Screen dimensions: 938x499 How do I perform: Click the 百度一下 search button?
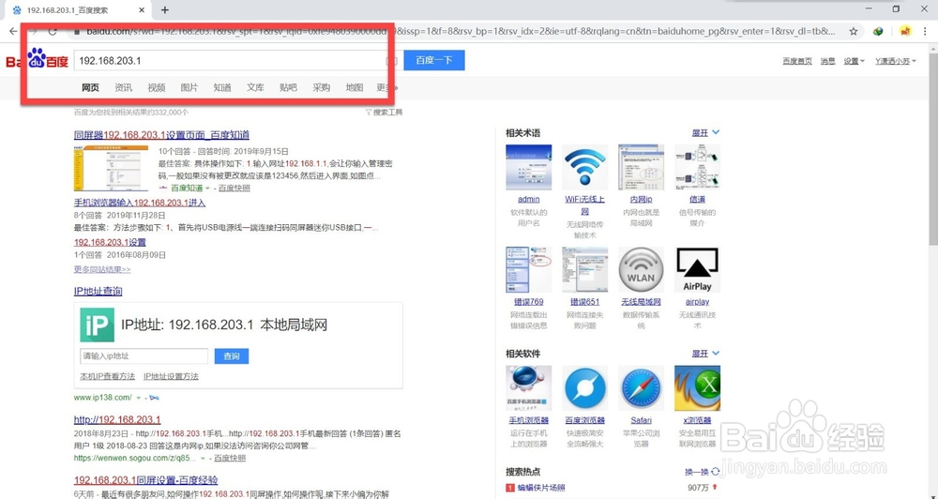coord(434,60)
